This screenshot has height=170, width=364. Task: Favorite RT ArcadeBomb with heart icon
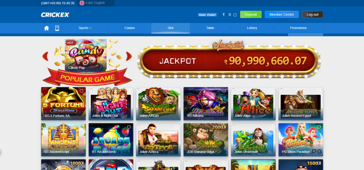129,127
